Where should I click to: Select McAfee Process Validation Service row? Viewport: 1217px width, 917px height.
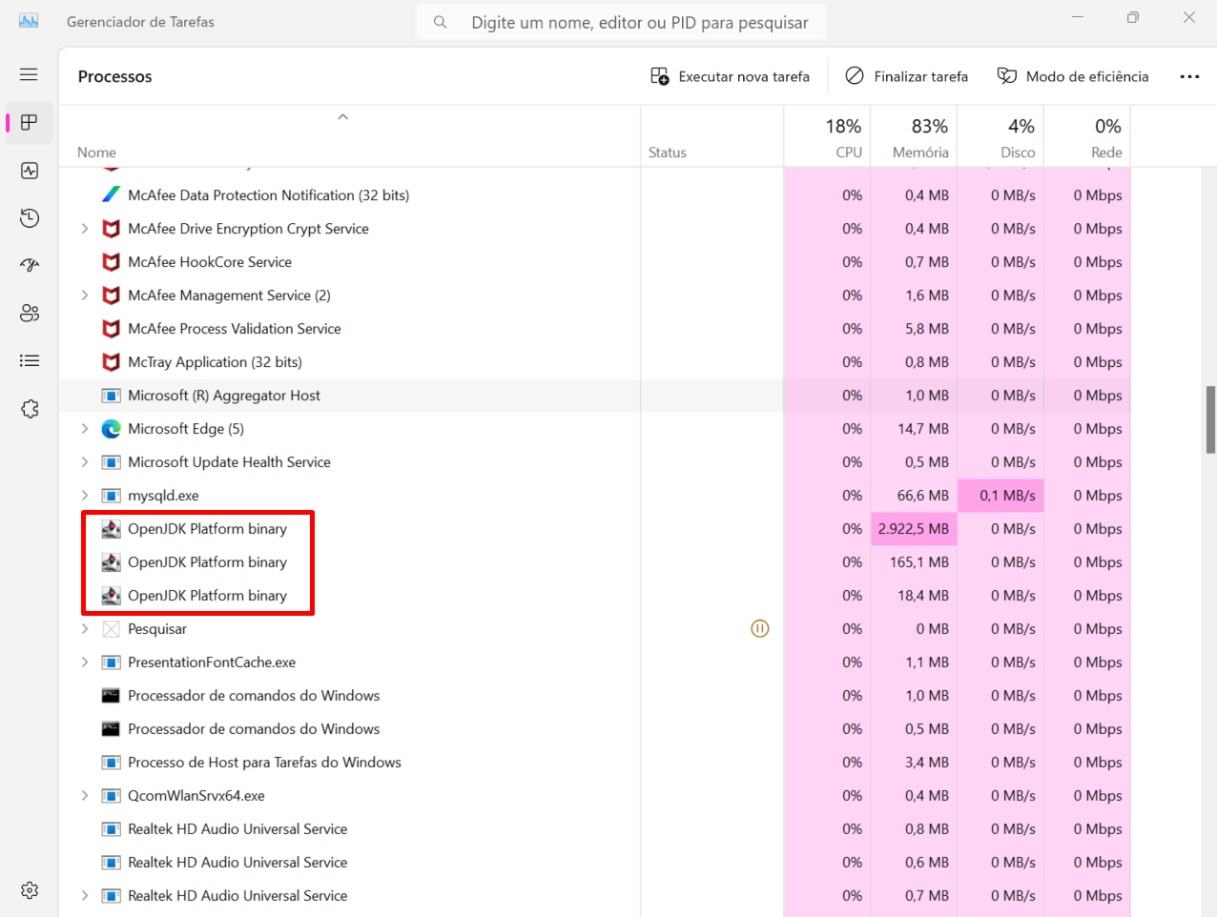click(594, 329)
